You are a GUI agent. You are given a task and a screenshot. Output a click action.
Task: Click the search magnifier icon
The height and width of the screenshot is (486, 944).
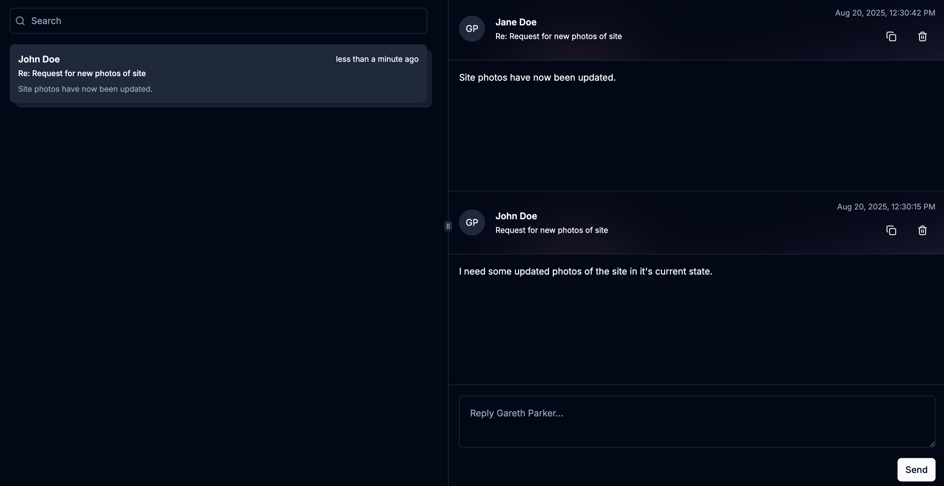point(20,21)
